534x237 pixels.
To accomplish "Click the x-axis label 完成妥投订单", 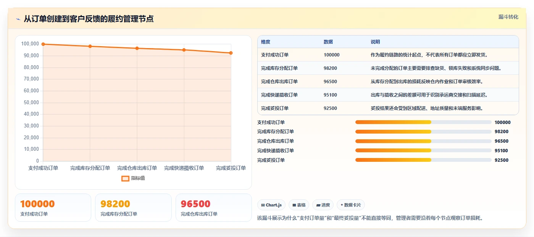I will click(231, 168).
